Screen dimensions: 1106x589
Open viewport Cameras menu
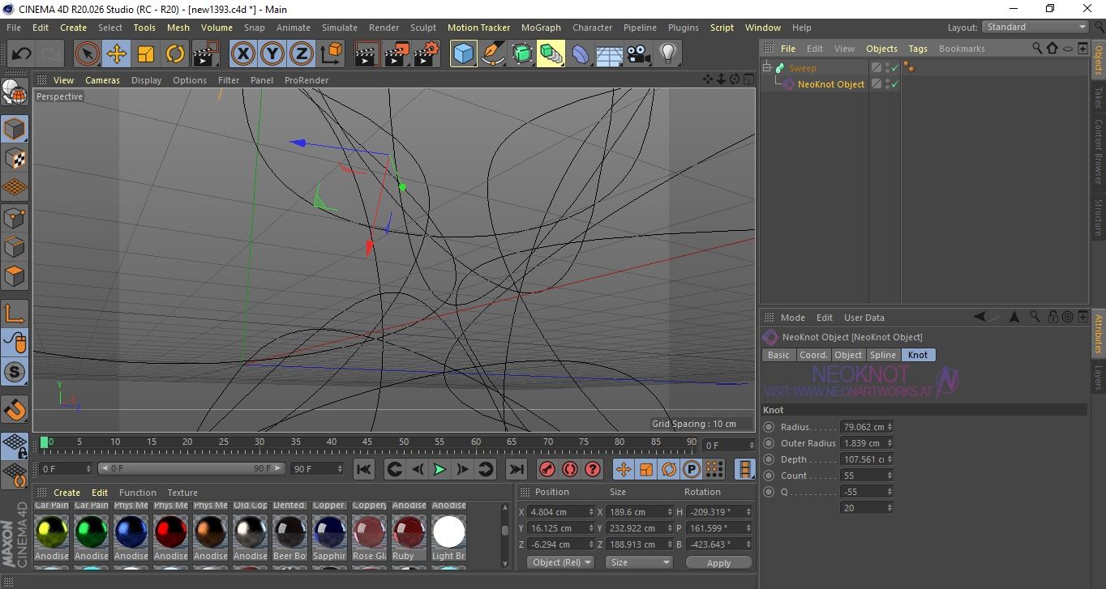[x=103, y=80]
